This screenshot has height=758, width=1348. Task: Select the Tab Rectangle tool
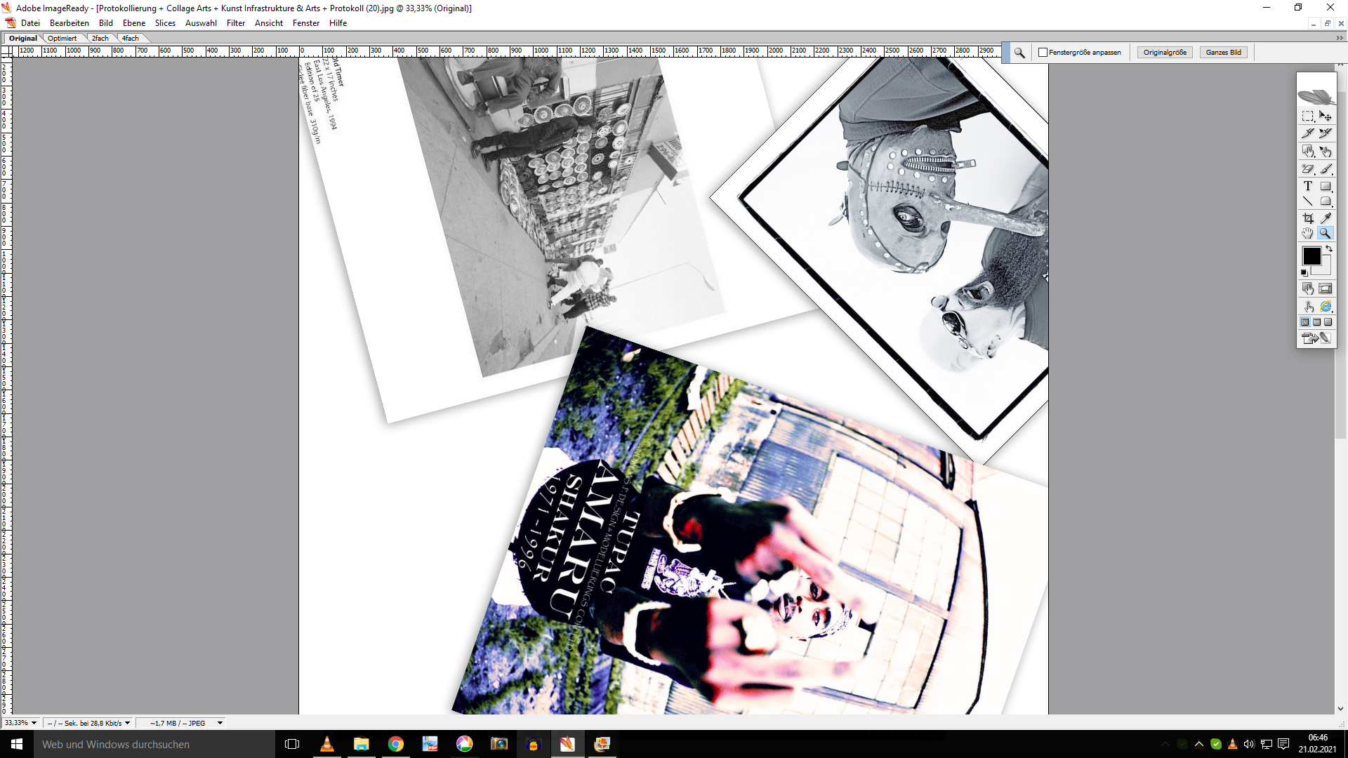coord(1326,201)
